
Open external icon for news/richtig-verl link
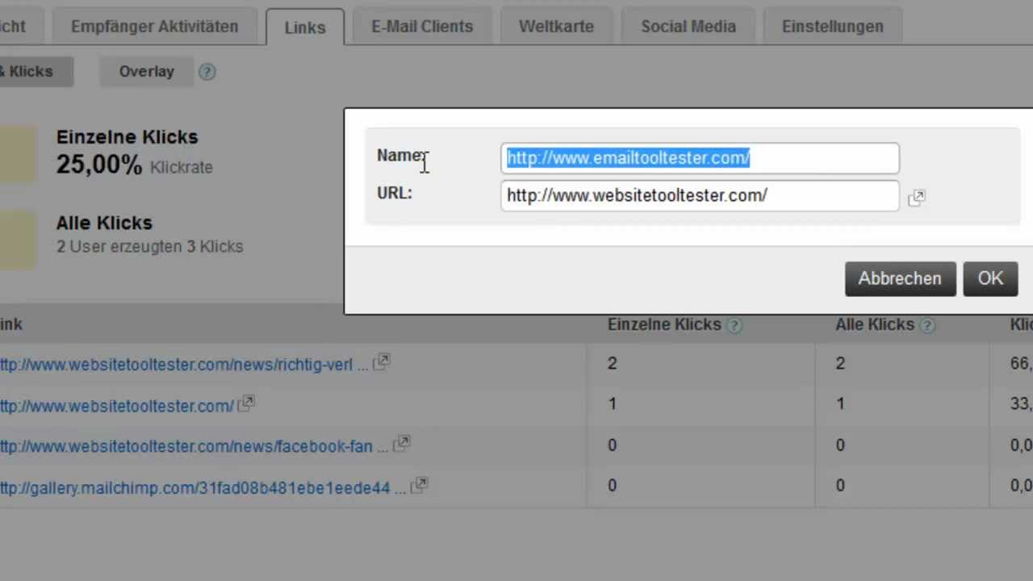381,362
